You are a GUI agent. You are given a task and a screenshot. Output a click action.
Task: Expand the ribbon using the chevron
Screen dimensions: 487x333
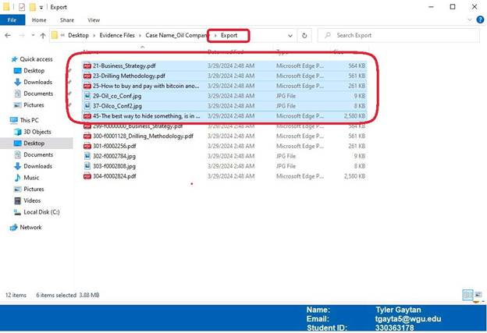(x=471, y=19)
